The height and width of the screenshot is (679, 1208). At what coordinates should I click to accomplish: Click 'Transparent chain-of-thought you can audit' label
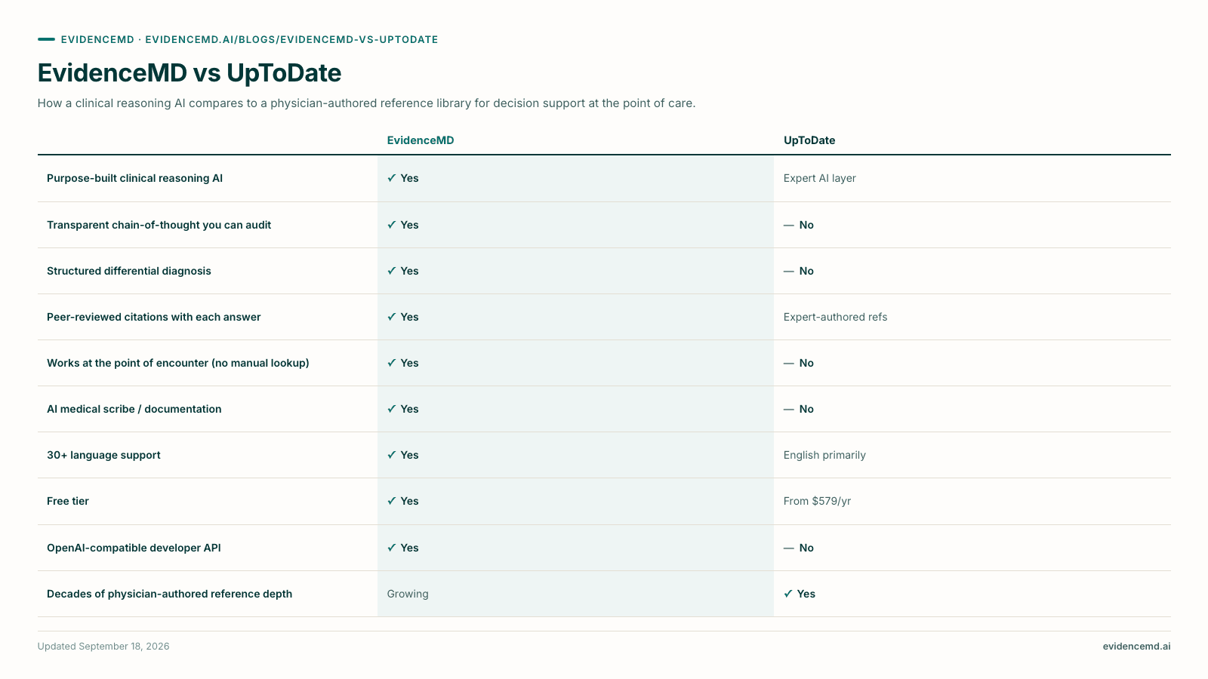coord(159,225)
